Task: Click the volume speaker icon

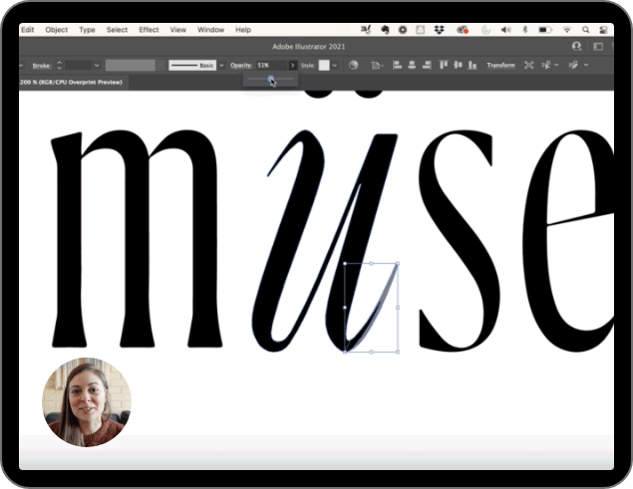Action: [505, 30]
